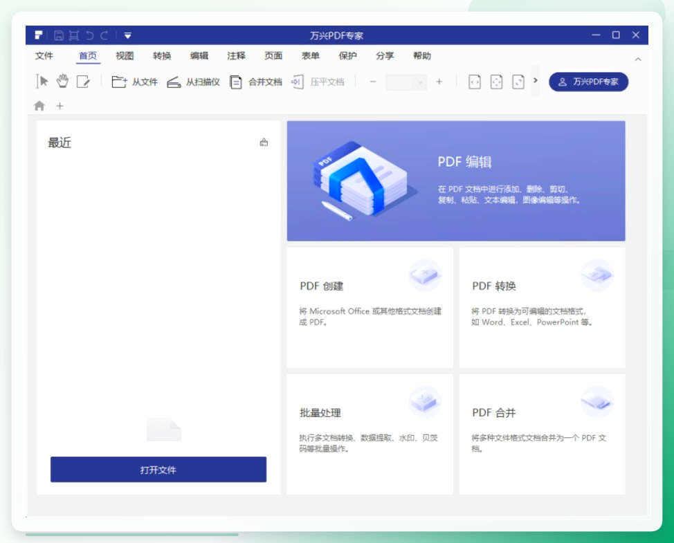Click the fit width page icon
674x543 pixels.
[475, 82]
